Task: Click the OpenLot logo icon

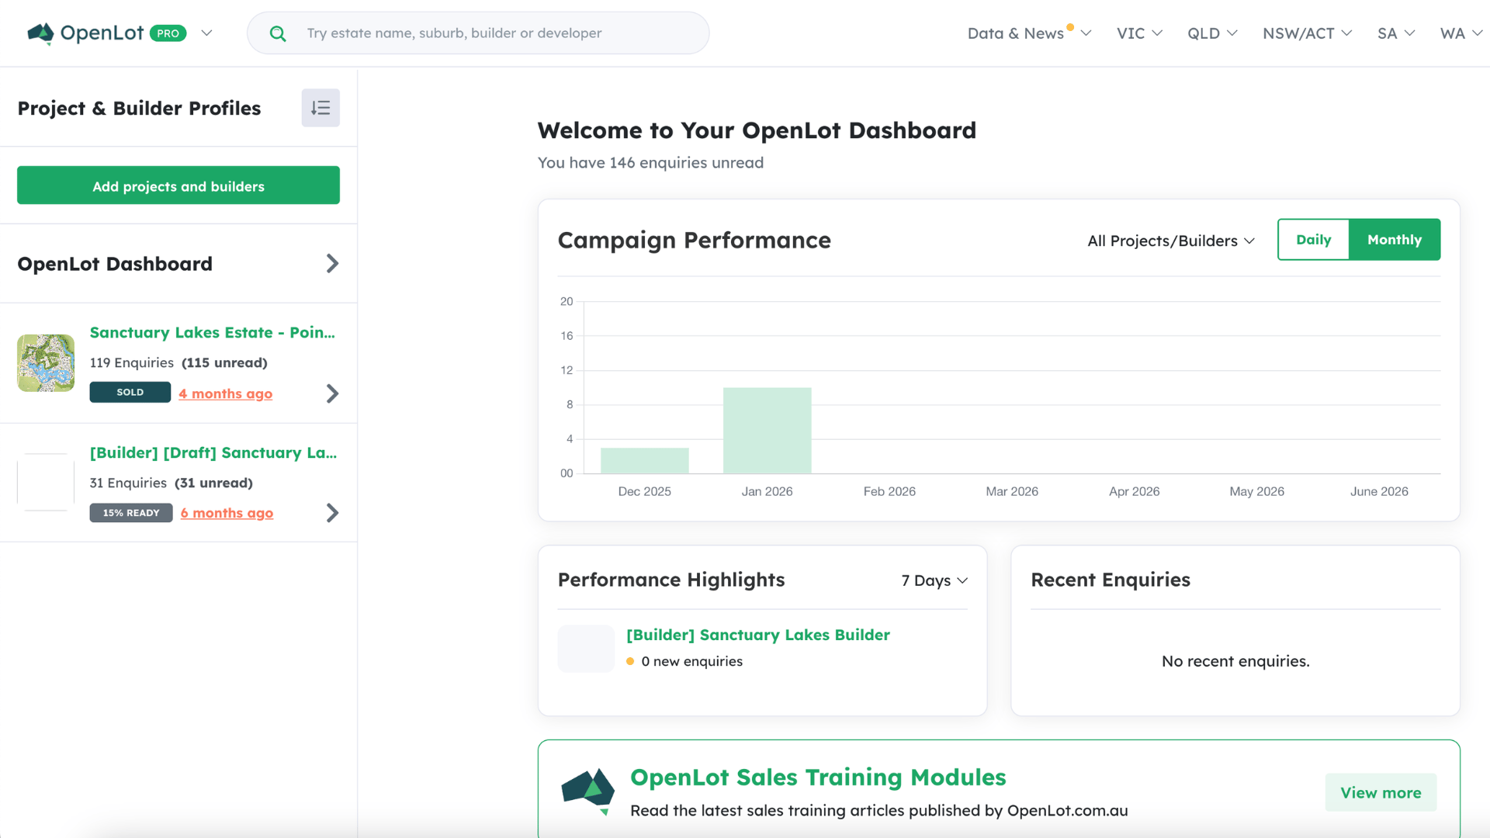Action: pos(40,33)
